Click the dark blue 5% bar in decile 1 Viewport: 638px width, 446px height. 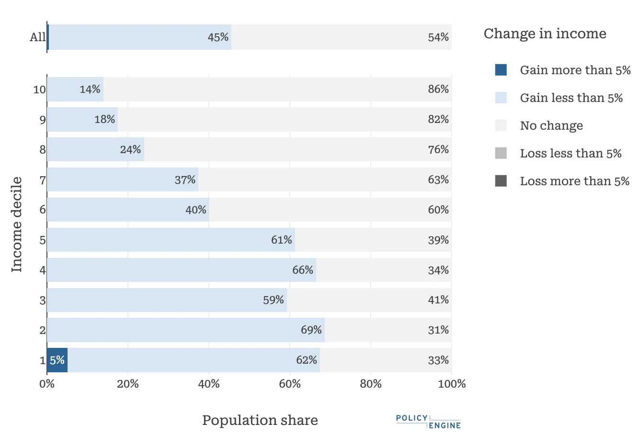(57, 360)
